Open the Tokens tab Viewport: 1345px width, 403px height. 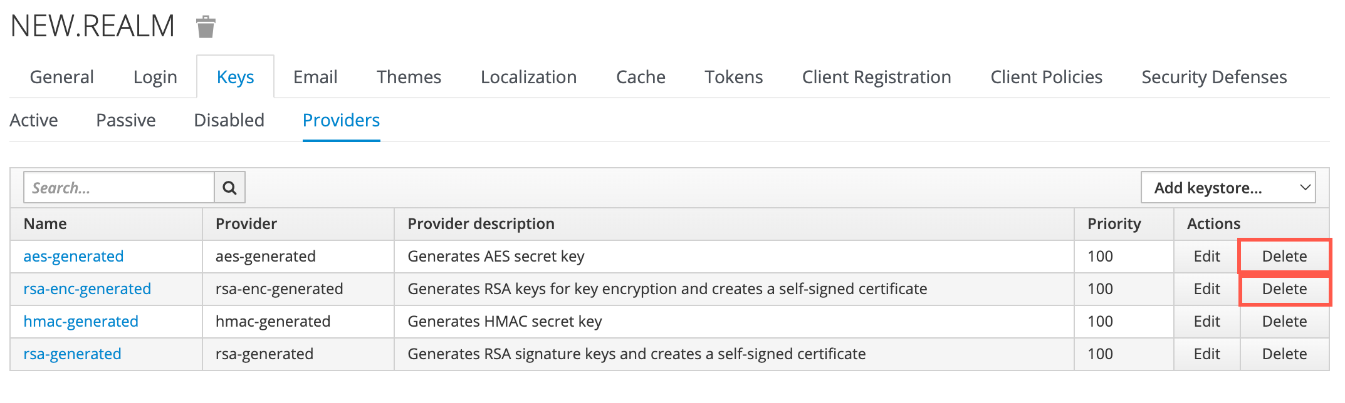point(733,77)
